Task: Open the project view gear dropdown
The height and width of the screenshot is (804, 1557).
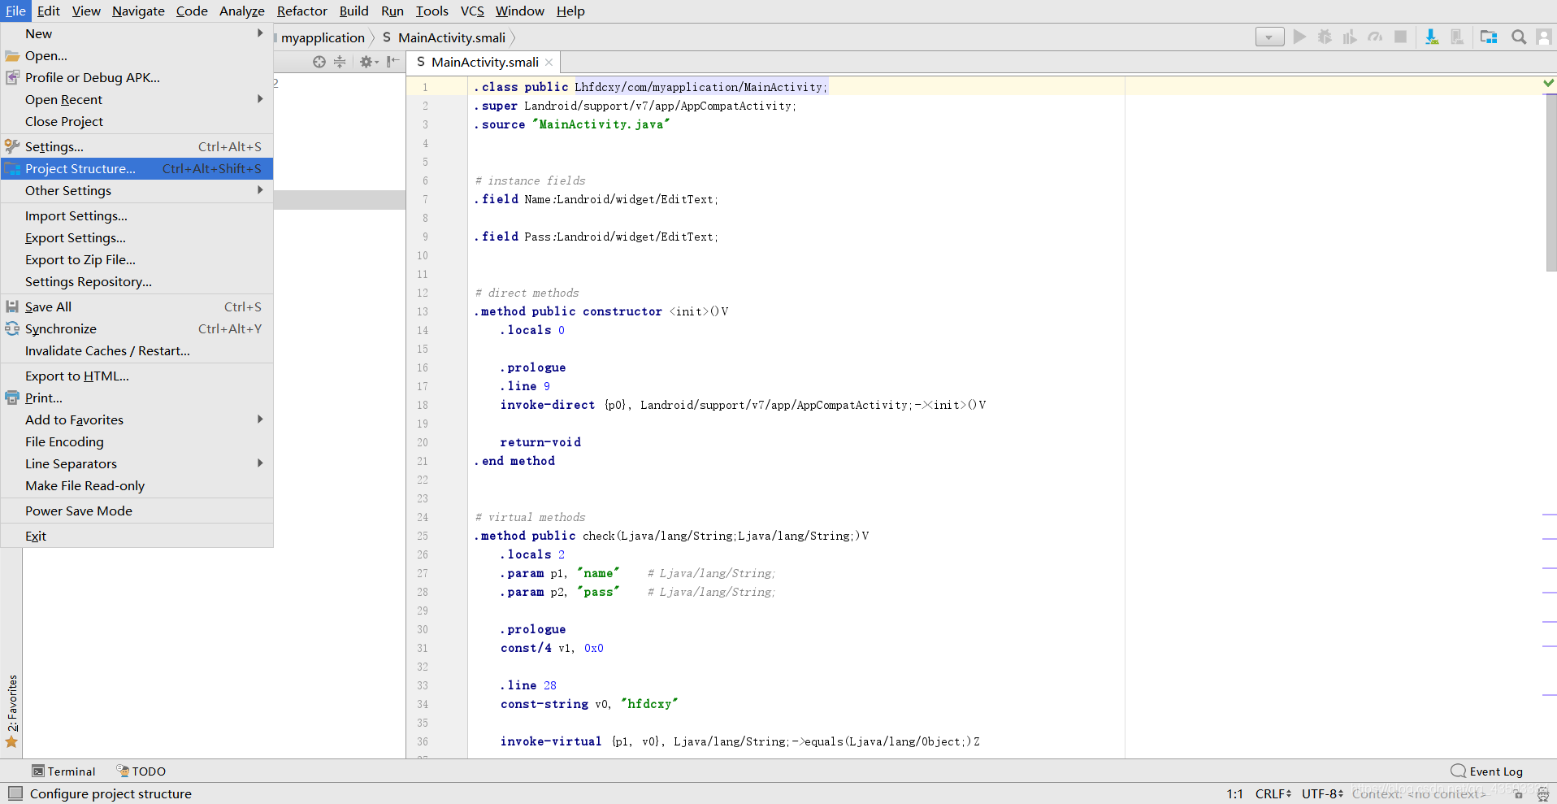Action: tap(369, 62)
